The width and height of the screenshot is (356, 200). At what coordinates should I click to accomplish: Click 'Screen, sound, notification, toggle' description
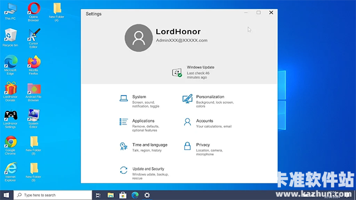146,104
